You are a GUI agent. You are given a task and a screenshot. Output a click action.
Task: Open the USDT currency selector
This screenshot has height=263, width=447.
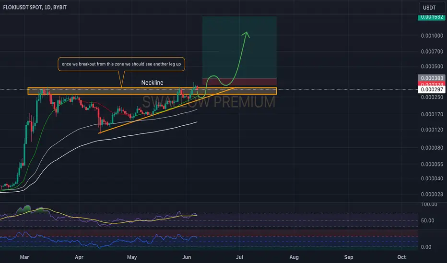pos(432,8)
